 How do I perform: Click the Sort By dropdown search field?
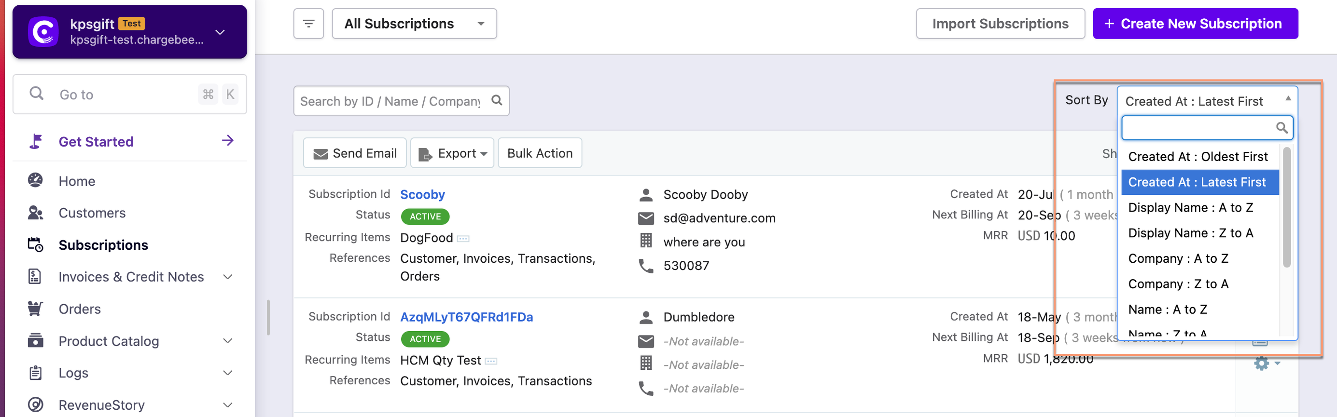point(1199,128)
